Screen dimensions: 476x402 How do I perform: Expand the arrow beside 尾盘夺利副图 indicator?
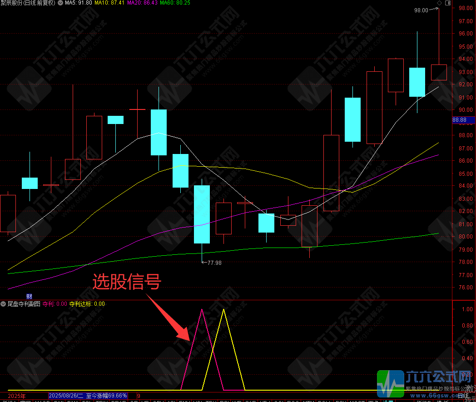(4, 303)
